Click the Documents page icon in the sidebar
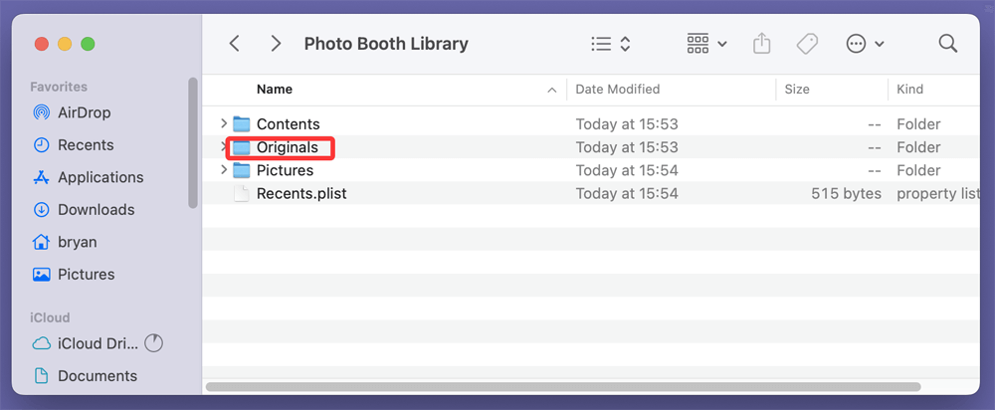This screenshot has height=410, width=995. [41, 376]
